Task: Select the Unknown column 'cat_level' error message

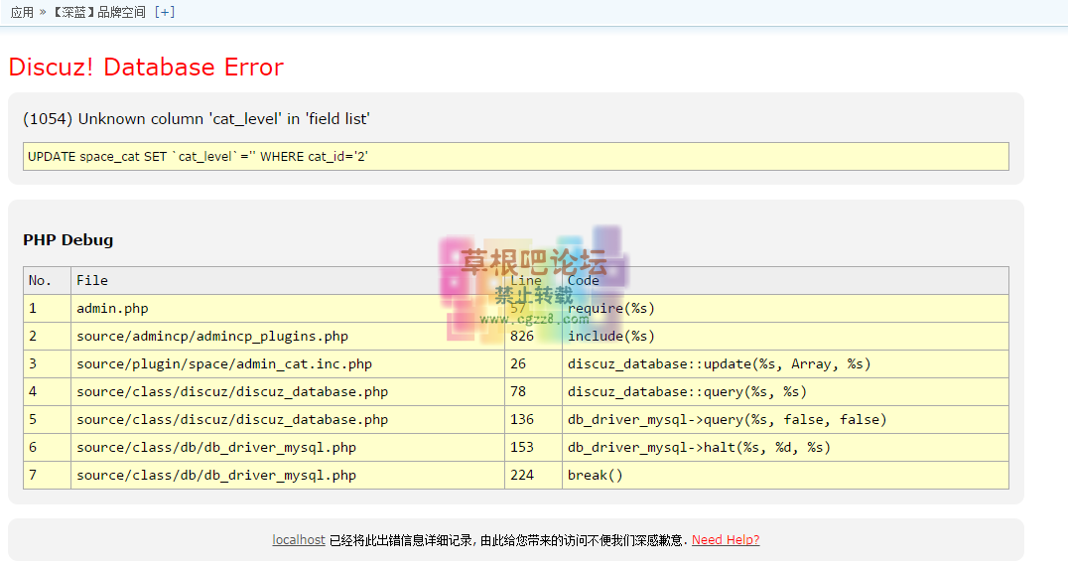Action: pos(197,118)
